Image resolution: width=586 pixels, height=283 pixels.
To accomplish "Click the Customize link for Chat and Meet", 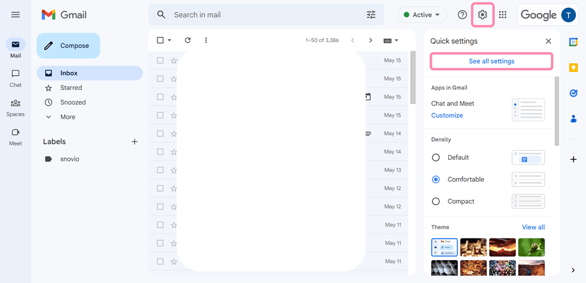I will click(447, 115).
